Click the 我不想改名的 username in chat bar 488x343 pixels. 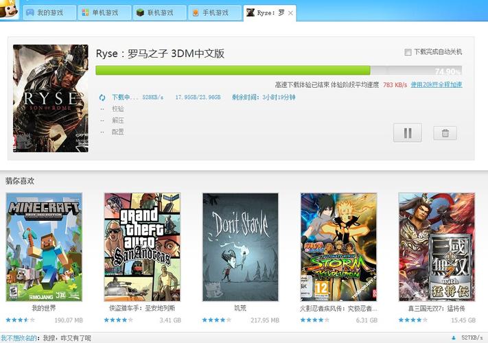(x=18, y=338)
